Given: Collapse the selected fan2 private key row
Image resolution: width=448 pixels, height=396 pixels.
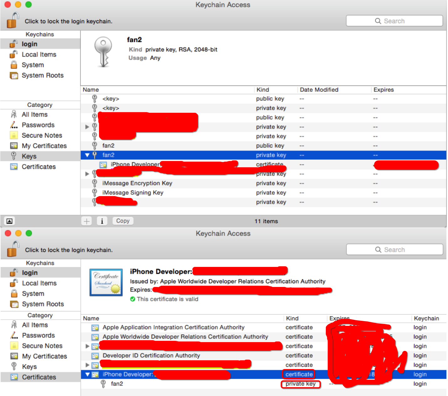Looking at the screenshot, I should tap(87, 155).
